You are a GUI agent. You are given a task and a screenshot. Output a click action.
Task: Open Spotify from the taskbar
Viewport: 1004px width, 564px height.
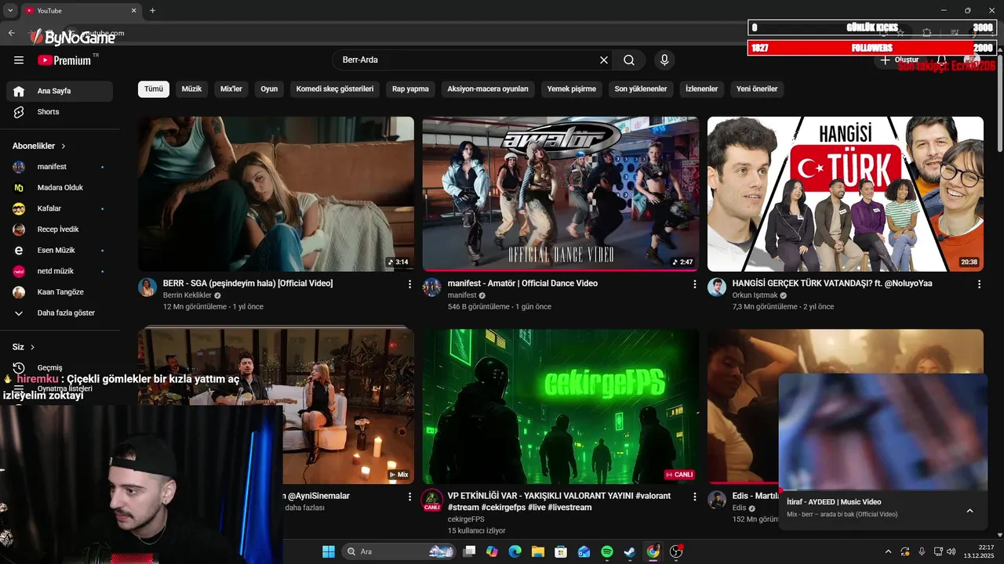(x=607, y=551)
